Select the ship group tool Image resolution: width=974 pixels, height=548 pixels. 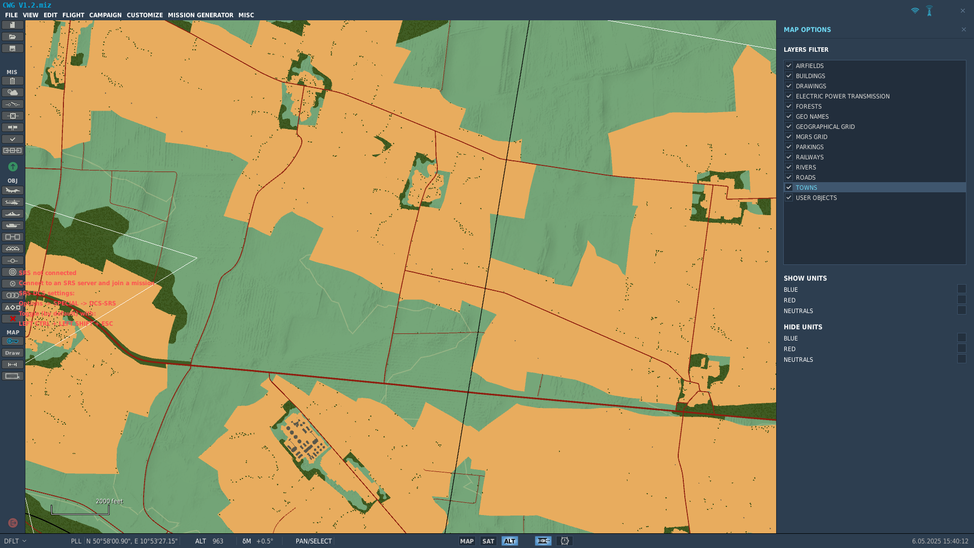click(x=12, y=214)
